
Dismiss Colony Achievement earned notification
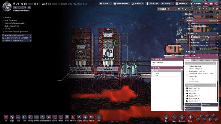(x=30, y=38)
